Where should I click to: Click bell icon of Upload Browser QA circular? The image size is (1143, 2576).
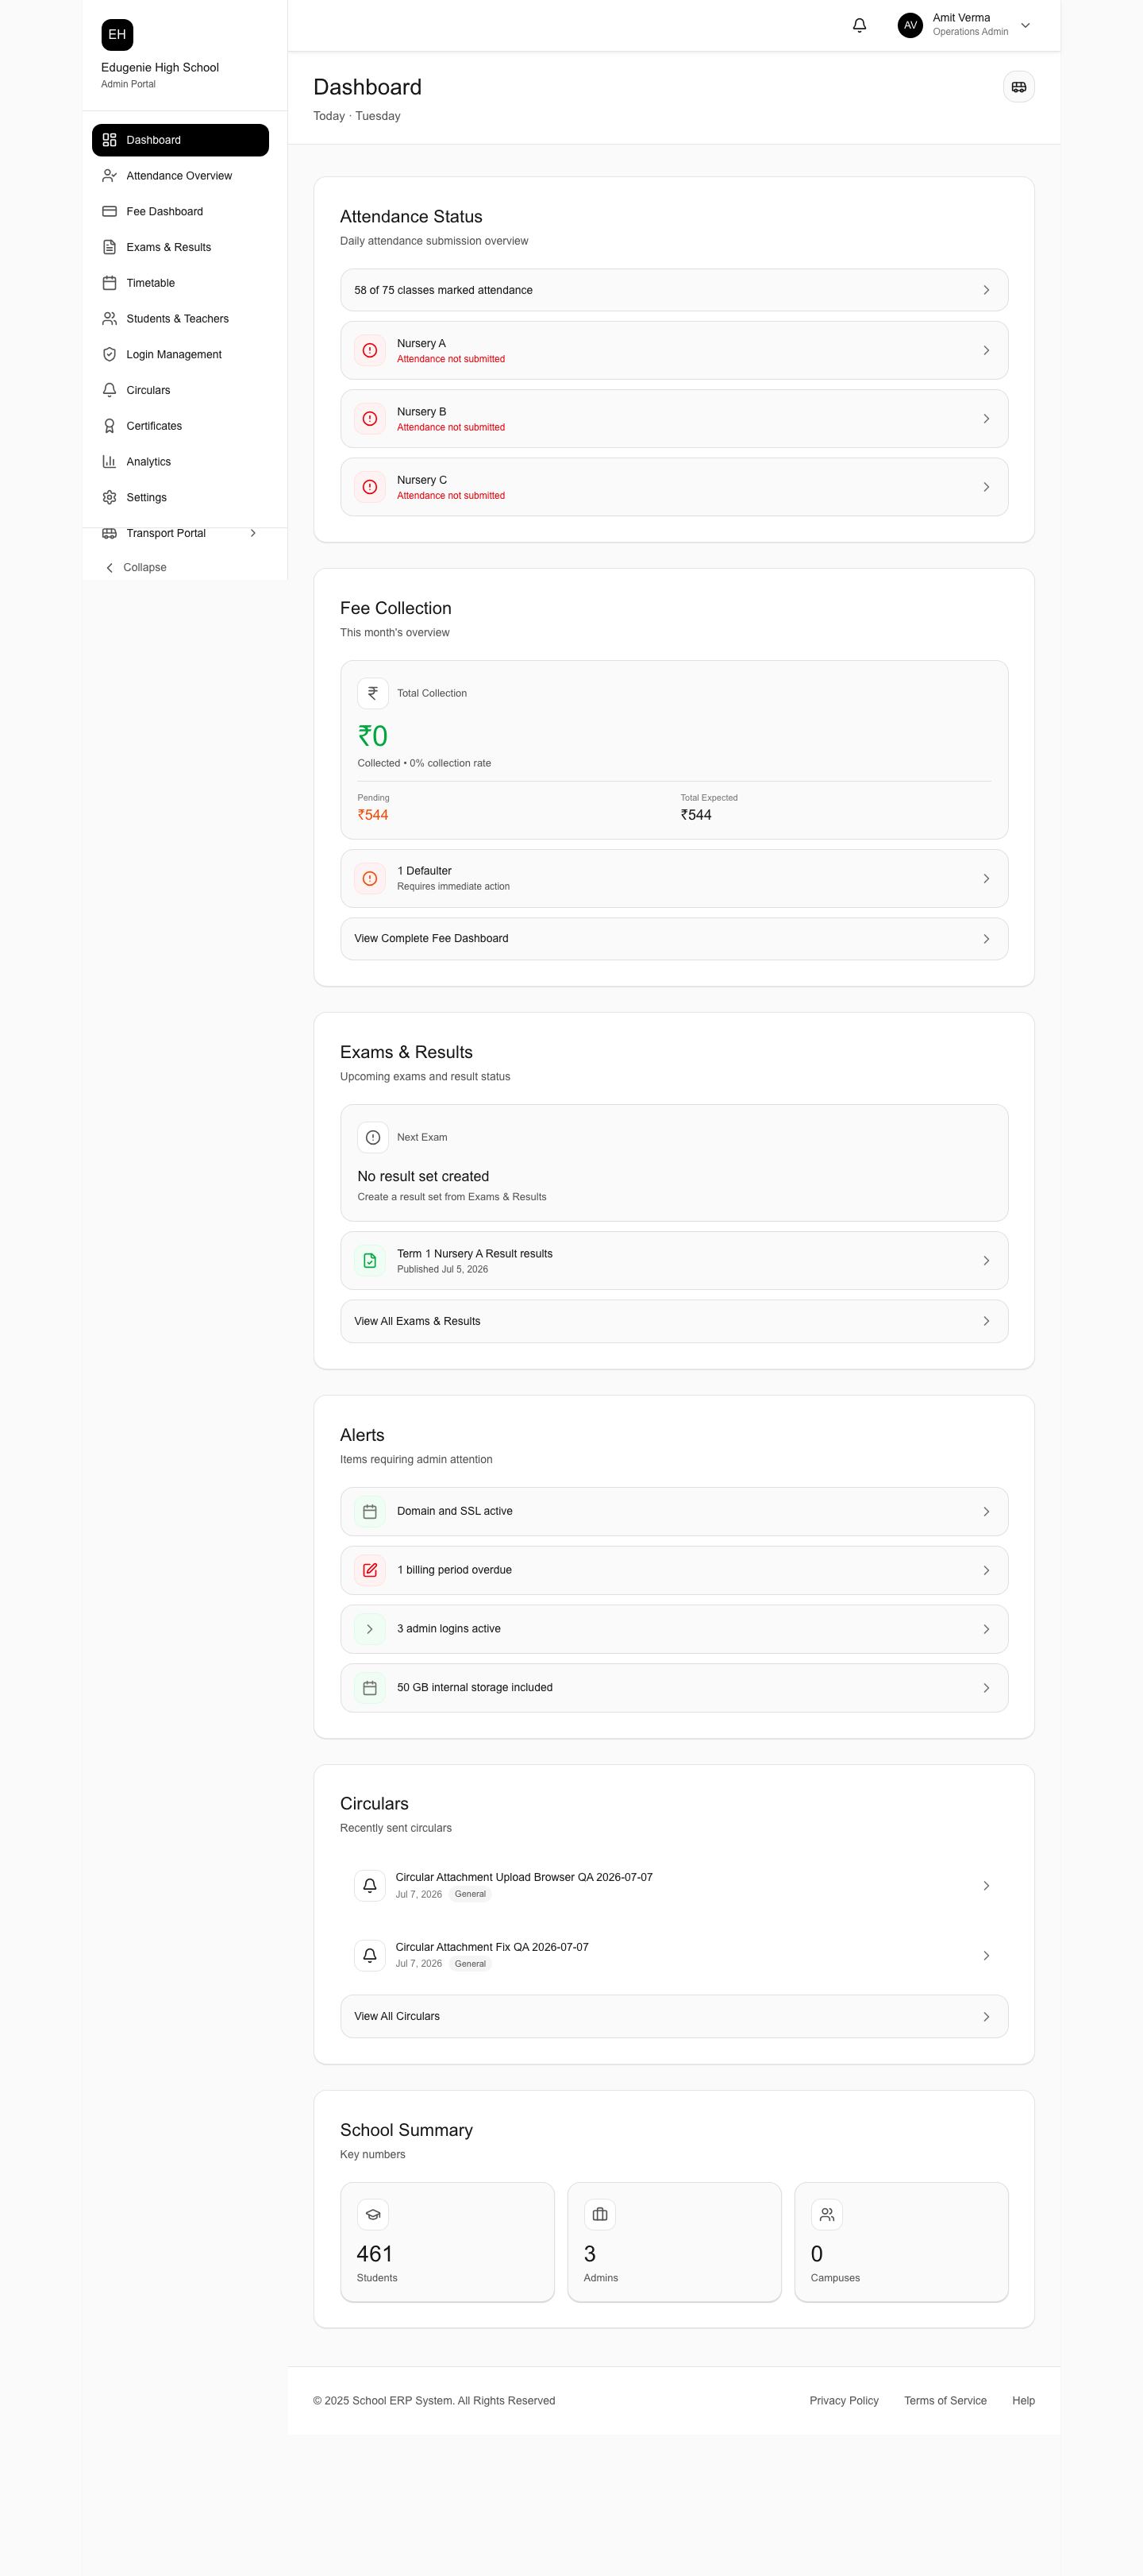tap(370, 1885)
